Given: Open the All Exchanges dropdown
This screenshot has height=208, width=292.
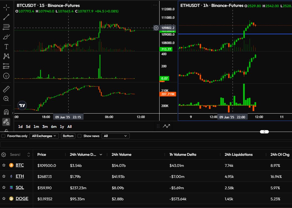Looking at the screenshot, I should pos(44,136).
